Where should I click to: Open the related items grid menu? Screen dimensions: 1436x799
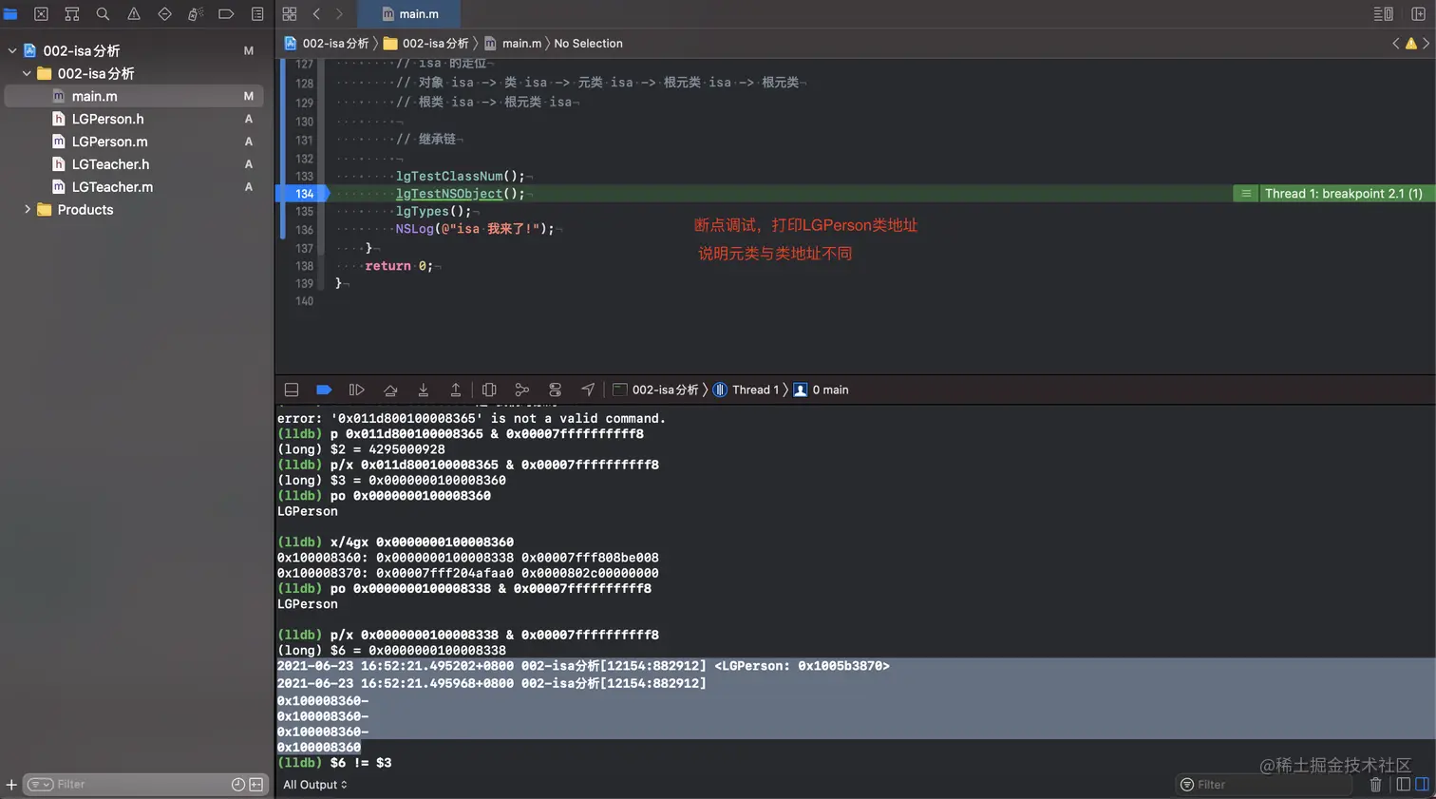pos(290,14)
